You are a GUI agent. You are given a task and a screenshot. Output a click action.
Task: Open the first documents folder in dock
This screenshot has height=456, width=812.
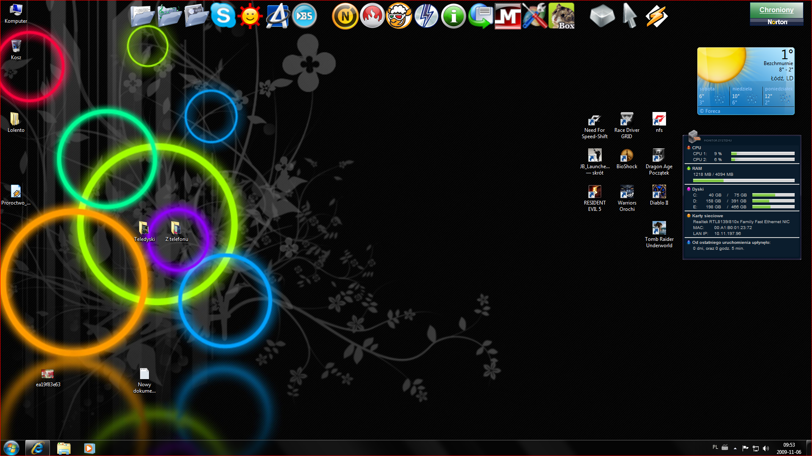click(x=142, y=16)
